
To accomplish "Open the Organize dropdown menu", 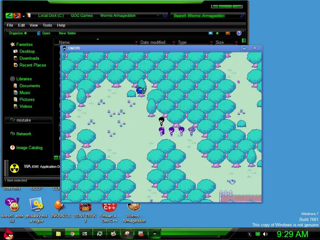I will [x=17, y=33].
